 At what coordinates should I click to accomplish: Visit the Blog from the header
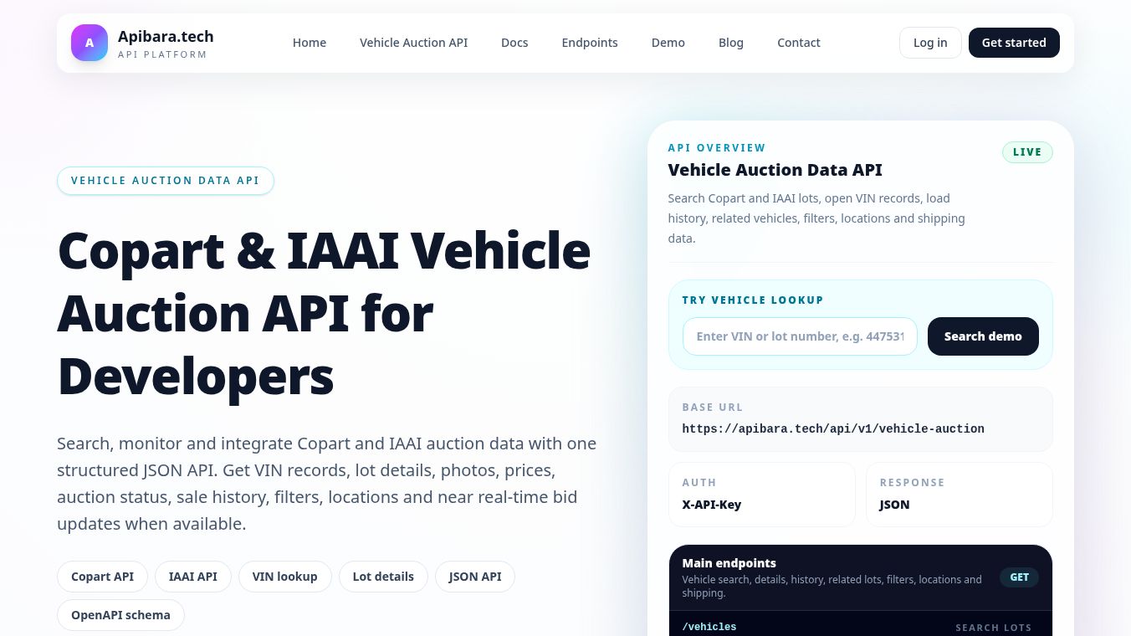coord(731,43)
